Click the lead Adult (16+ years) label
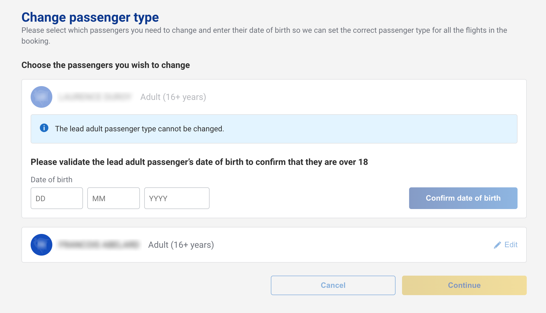Viewport: 546px width, 313px height. point(173,97)
